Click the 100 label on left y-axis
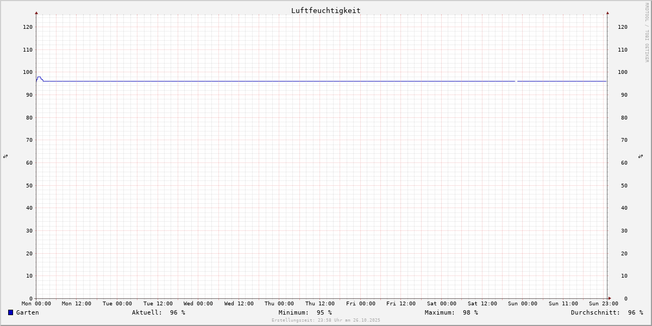This screenshot has width=652, height=326. coord(28,72)
